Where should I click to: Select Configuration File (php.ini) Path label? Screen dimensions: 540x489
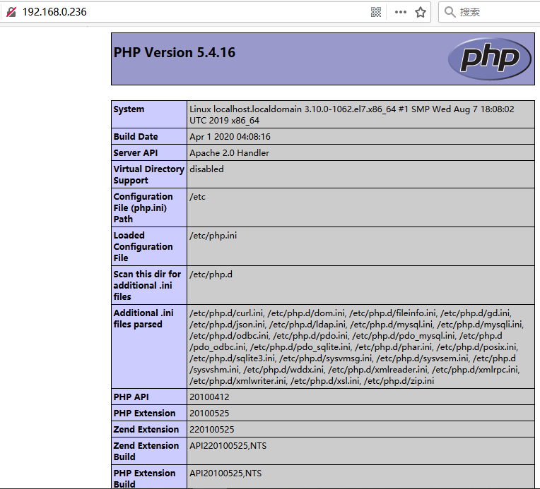(x=143, y=207)
